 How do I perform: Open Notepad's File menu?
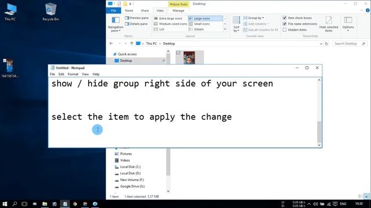pyautogui.click(x=52, y=74)
